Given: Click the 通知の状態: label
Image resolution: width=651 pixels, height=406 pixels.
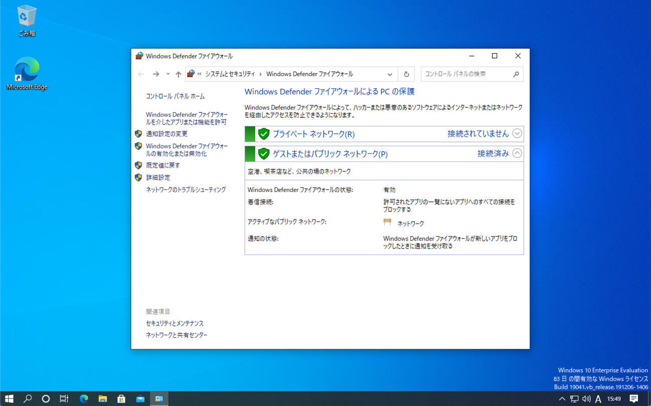Looking at the screenshot, I should tap(263, 239).
